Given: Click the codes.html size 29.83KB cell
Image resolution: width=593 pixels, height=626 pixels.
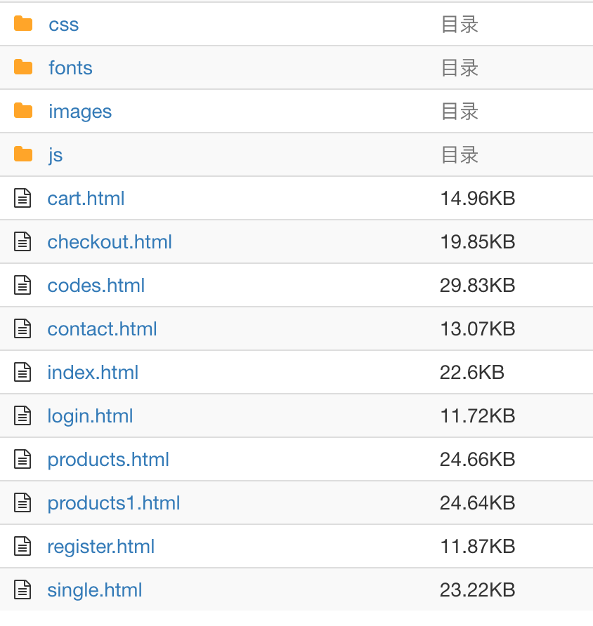Looking at the screenshot, I should click(478, 286).
